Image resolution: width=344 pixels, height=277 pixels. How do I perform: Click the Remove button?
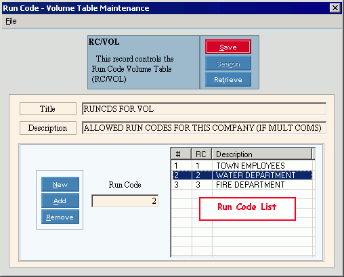tap(60, 217)
